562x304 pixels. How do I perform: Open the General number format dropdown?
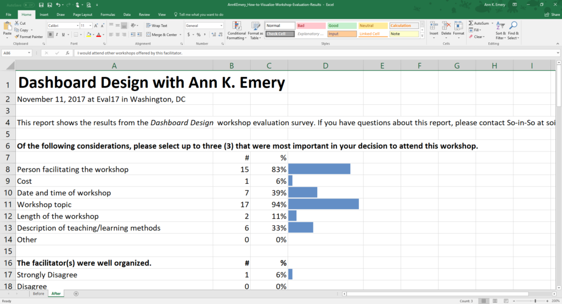221,26
